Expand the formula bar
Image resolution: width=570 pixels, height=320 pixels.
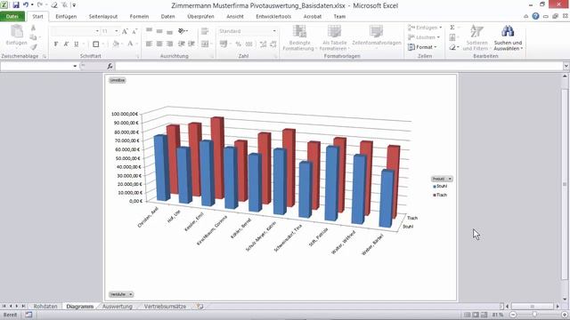(x=566, y=66)
